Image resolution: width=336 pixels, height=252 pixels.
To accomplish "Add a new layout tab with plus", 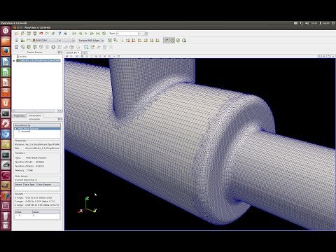I will (85, 52).
